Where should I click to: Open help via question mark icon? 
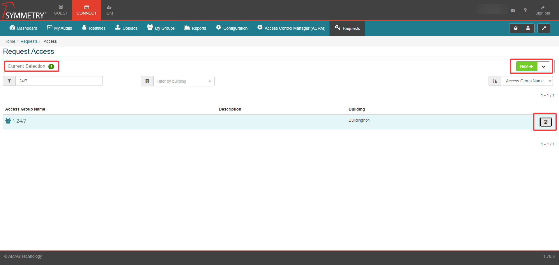[x=525, y=10]
